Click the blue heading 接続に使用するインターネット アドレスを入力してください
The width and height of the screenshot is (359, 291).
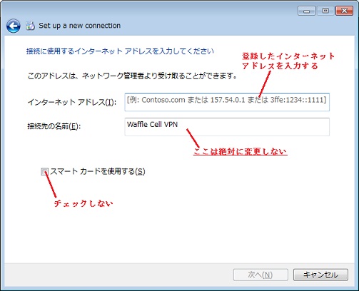(x=120, y=51)
